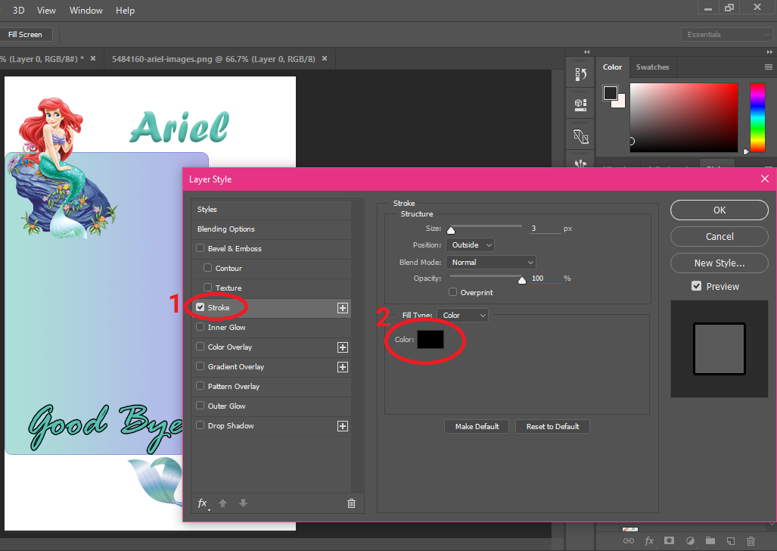The width and height of the screenshot is (777, 551).
Task: Click the stroke Opacity slider handle
Action: 522,280
